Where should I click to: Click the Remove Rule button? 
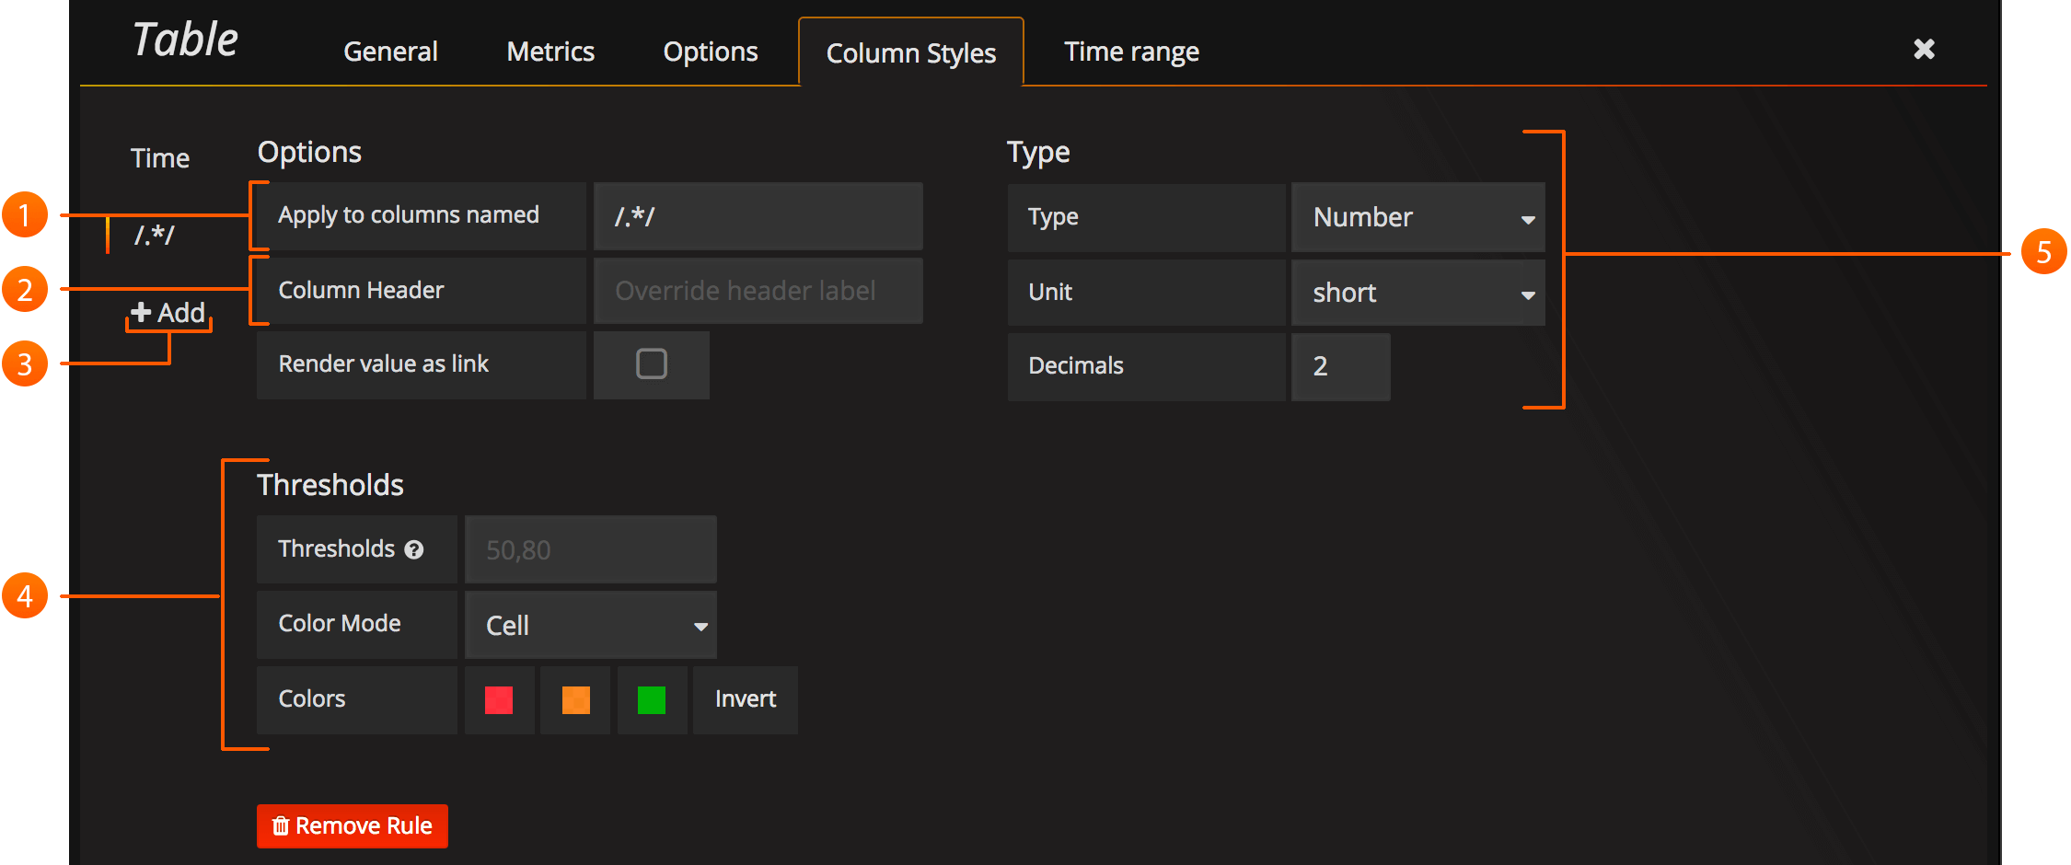click(353, 826)
